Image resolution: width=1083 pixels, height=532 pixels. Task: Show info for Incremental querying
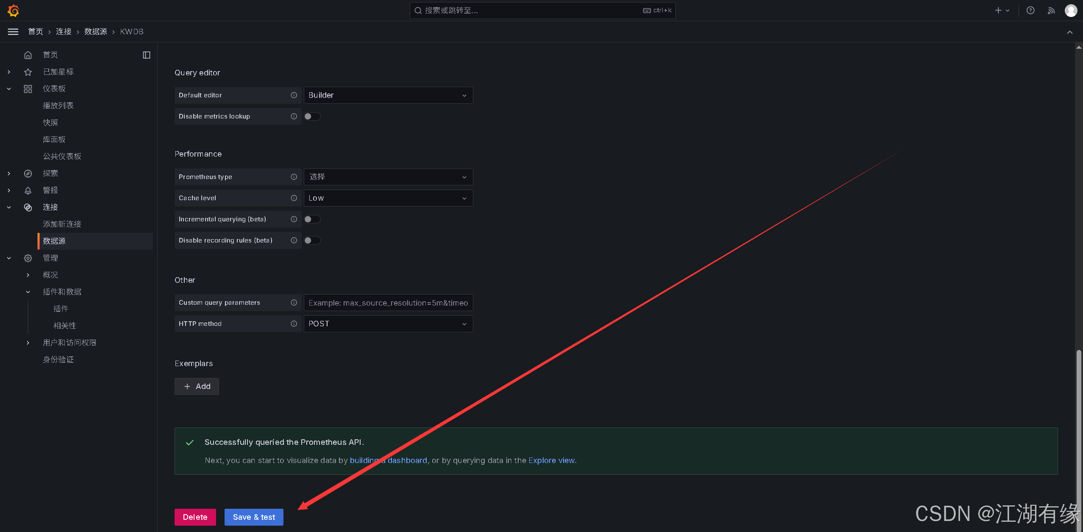(294, 219)
